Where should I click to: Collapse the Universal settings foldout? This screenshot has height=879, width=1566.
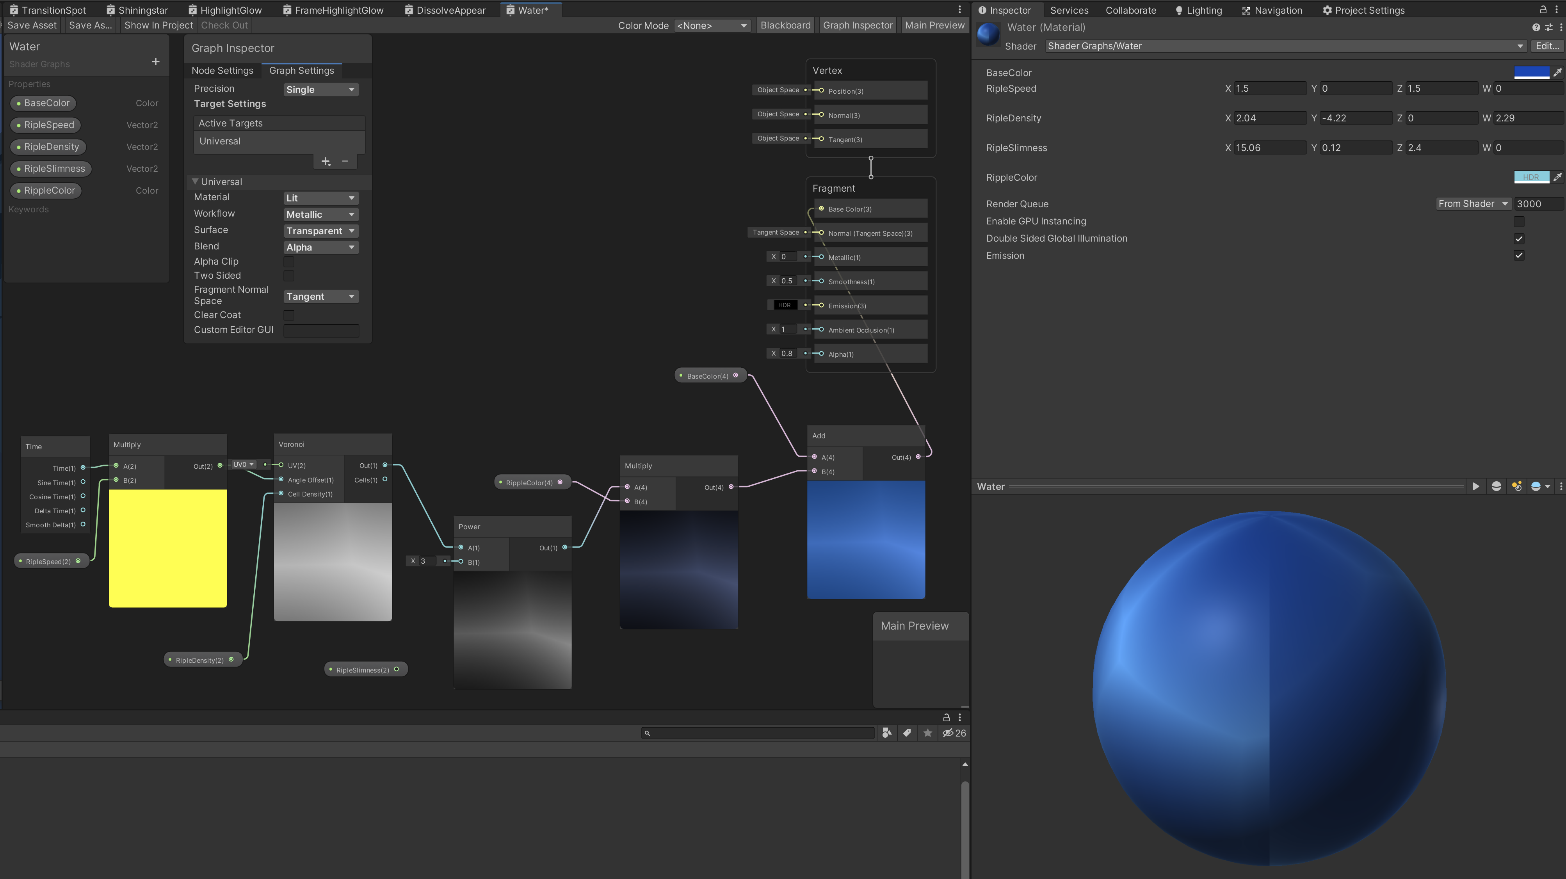(194, 182)
